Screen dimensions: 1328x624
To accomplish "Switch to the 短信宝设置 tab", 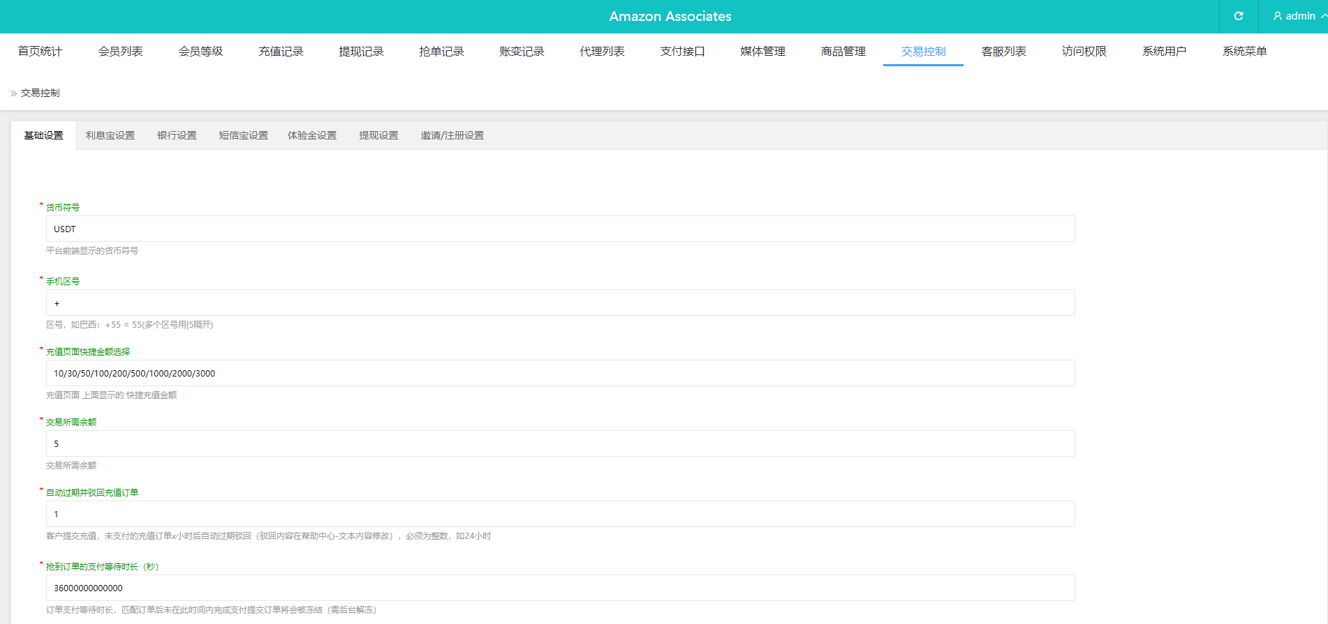I will tap(244, 135).
